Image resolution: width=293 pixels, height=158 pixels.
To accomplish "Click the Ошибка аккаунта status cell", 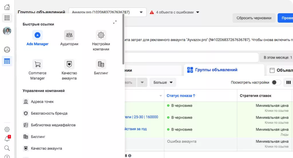I will pyautogui.click(x=182, y=141).
